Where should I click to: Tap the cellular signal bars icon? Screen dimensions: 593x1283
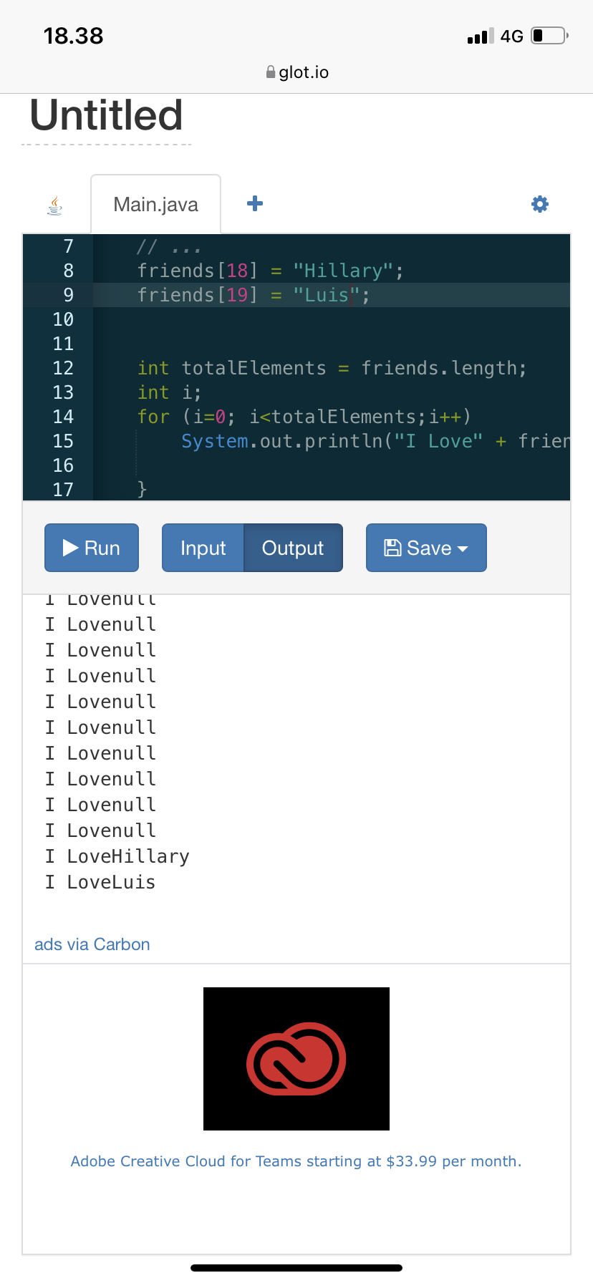pyautogui.click(x=480, y=37)
